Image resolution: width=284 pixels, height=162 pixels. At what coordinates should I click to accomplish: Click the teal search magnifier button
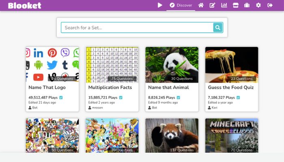tap(218, 28)
